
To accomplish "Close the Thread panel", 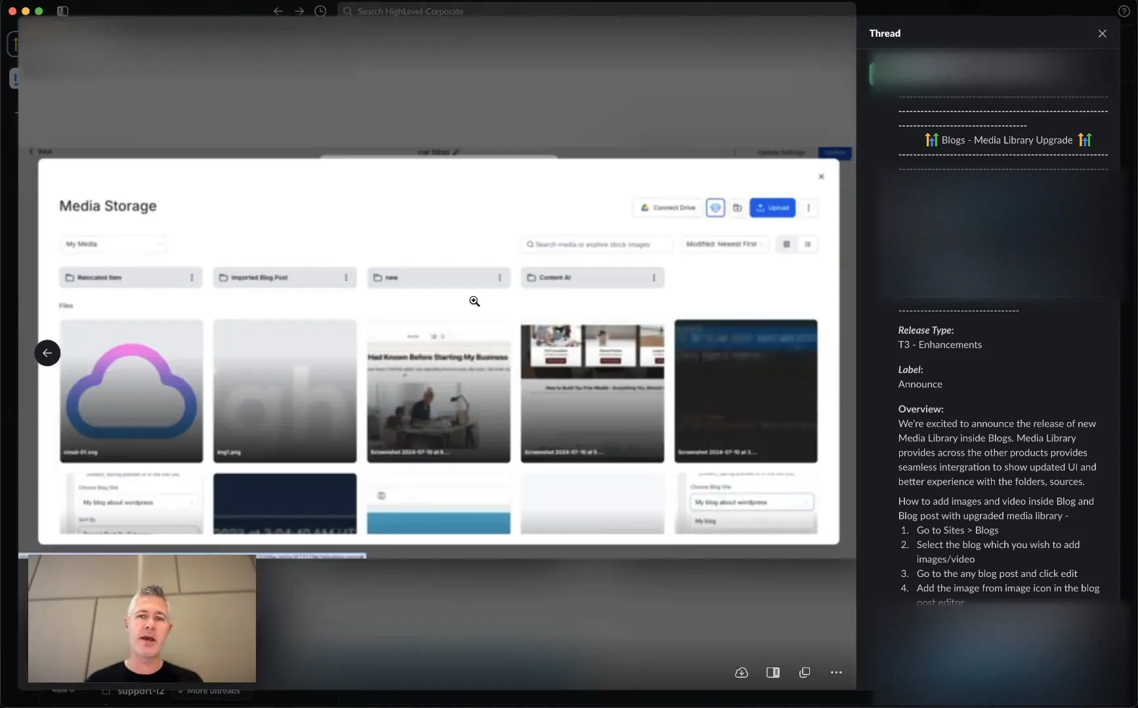I will point(1102,33).
